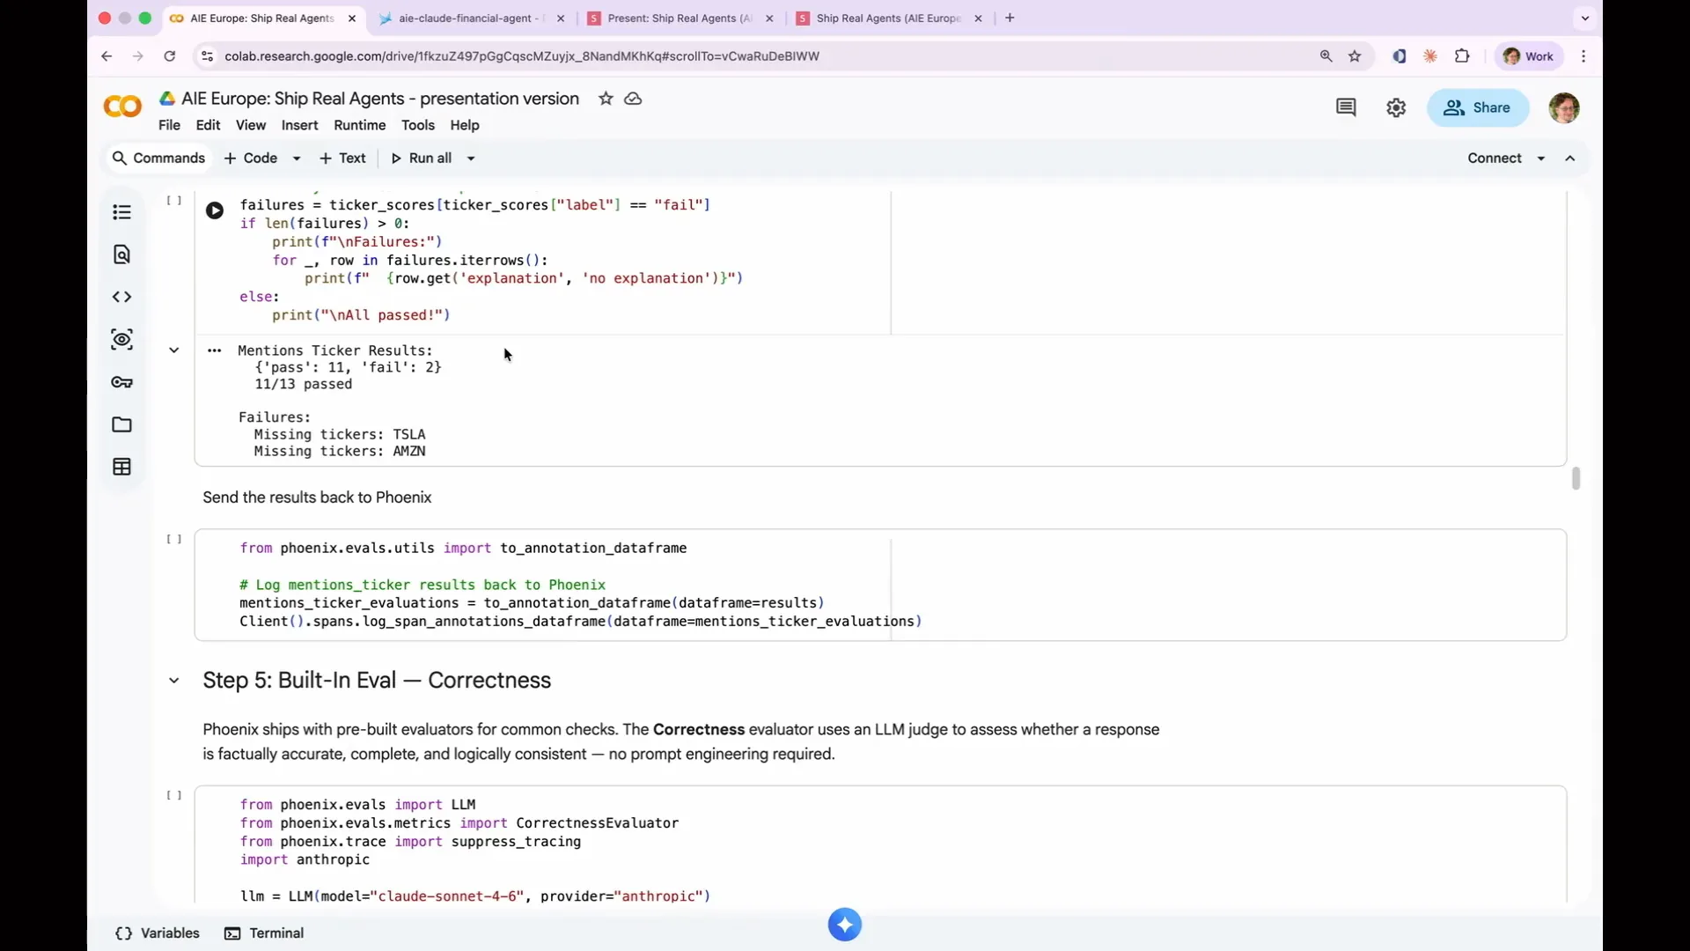
Task: Open the table of contents sidebar icon
Action: pyautogui.click(x=121, y=212)
